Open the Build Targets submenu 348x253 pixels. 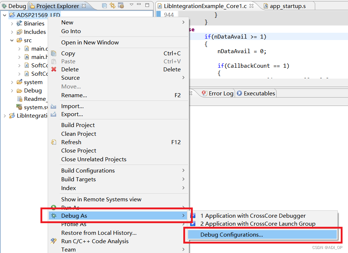[x=118, y=179]
